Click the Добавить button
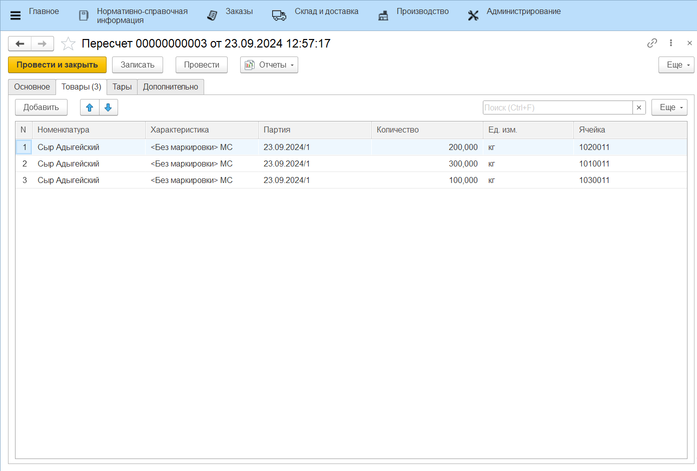697x471 pixels. coord(41,107)
